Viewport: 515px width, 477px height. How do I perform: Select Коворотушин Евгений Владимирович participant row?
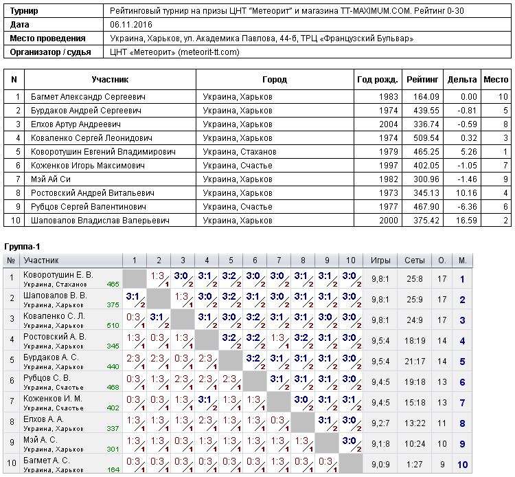257,151
